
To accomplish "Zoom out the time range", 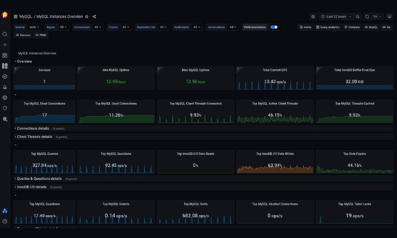I will click(358, 17).
